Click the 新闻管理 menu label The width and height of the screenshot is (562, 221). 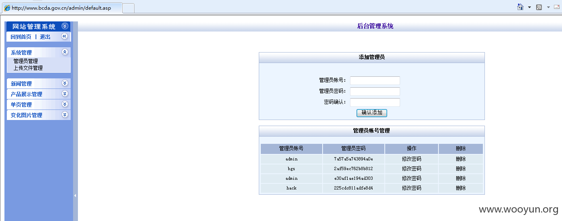(21, 84)
